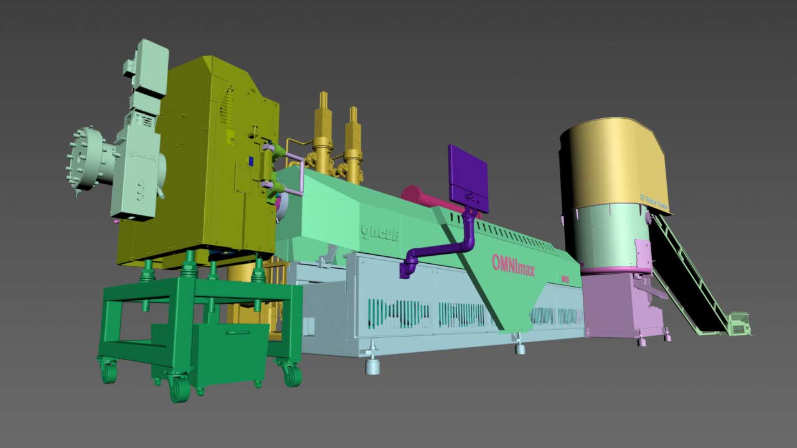Toggle the small pink knob near the flange
This screenshot has width=797, height=448.
coord(116,220)
